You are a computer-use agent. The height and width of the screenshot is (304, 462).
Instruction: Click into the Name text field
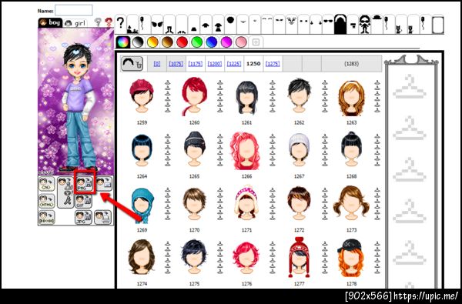coord(74,10)
